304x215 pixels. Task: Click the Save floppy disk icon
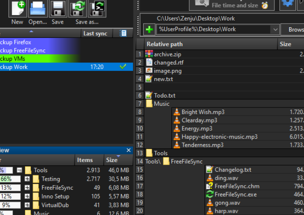tap(58, 8)
